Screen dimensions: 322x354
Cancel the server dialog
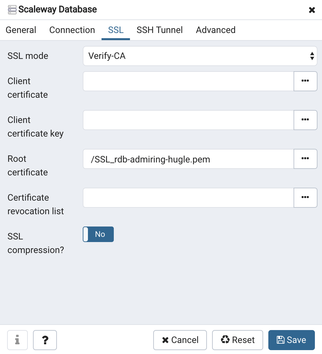click(x=180, y=340)
